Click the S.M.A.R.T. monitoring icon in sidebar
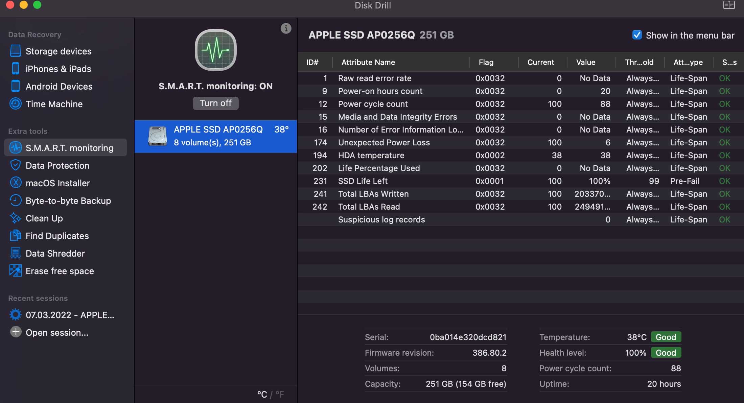The image size is (744, 403). click(x=15, y=147)
